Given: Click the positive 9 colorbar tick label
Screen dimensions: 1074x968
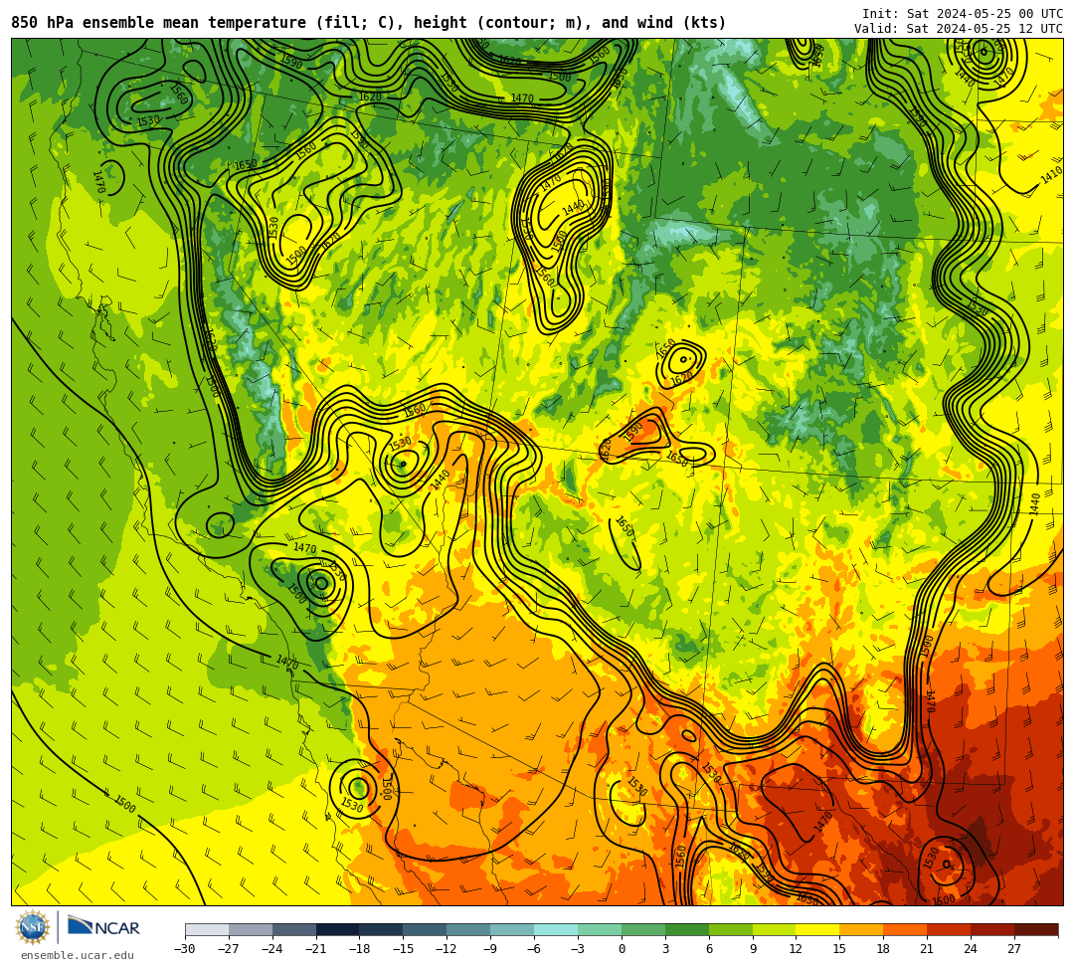Looking at the screenshot, I should [753, 949].
